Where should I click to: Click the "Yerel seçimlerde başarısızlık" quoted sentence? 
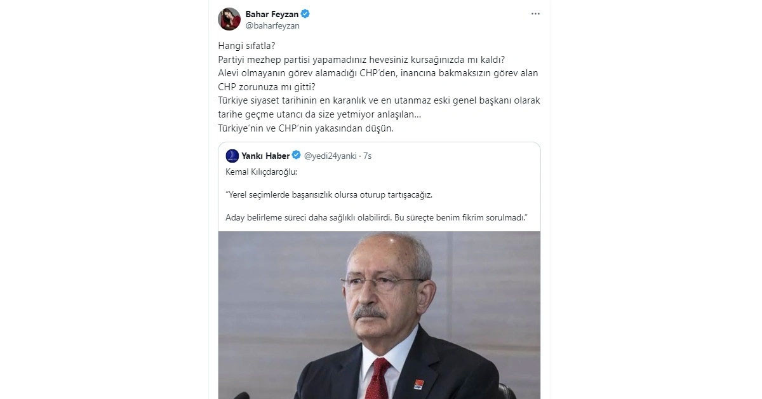pos(333,195)
